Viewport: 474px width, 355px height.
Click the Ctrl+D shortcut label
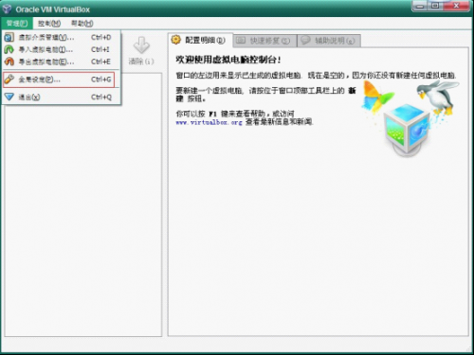click(x=101, y=37)
